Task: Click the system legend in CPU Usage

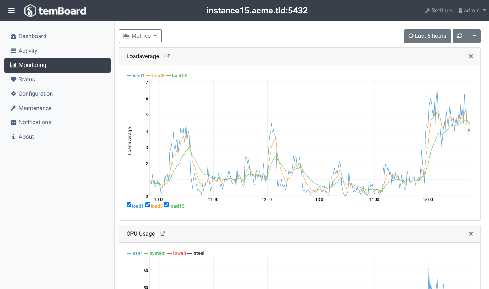Action: [154, 253]
